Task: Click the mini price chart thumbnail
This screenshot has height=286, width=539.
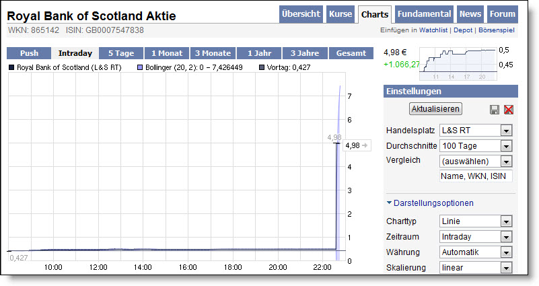Action: [x=458, y=63]
